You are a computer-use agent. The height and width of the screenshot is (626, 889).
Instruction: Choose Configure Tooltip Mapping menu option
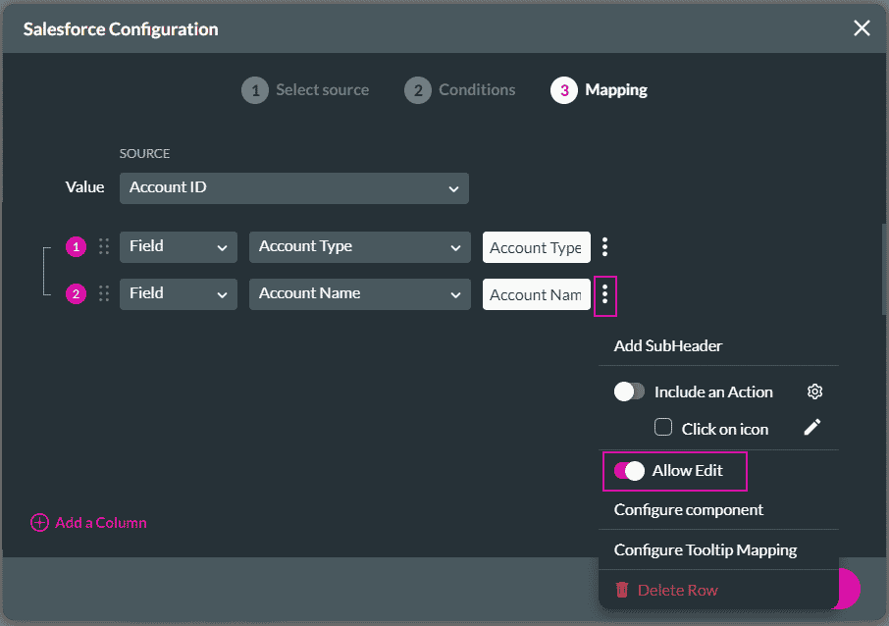[705, 549]
